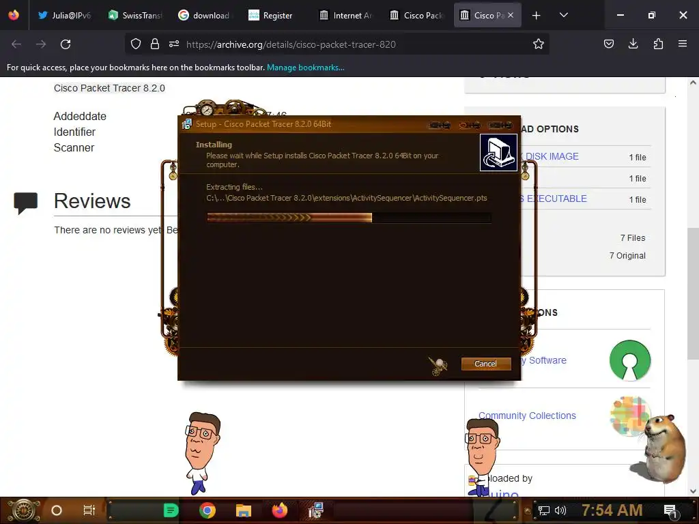Click the '7 Files' text
The width and height of the screenshot is (699, 524).
click(633, 238)
